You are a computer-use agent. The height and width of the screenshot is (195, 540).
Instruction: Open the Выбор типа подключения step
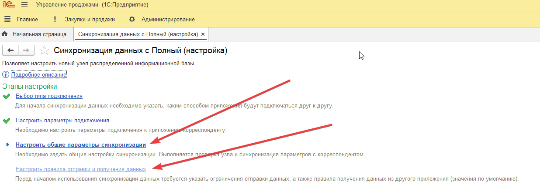(x=49, y=96)
